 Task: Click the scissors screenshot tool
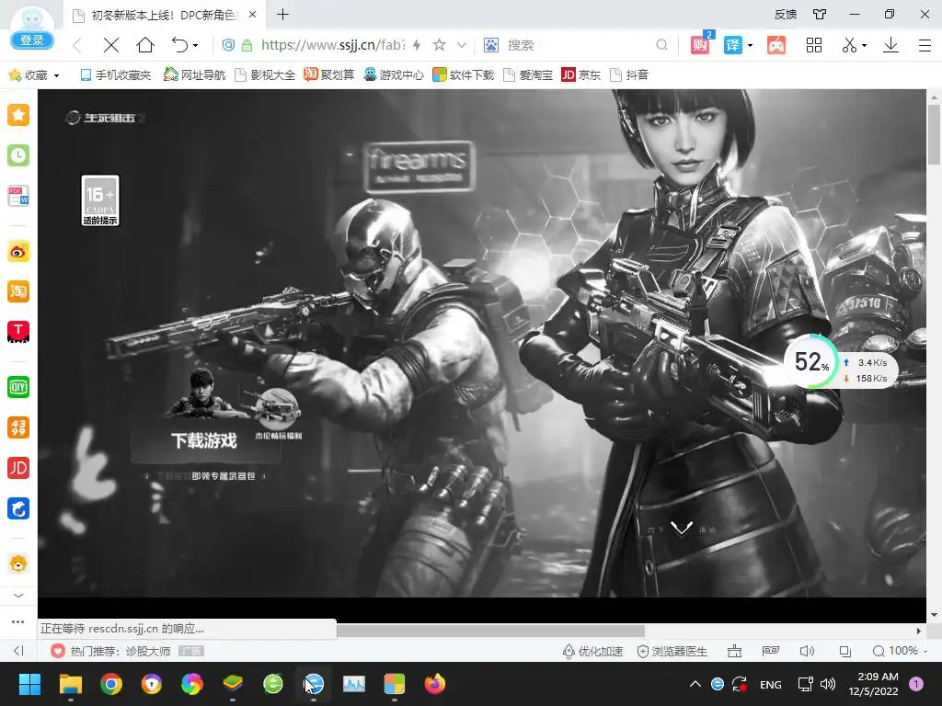[x=849, y=45]
